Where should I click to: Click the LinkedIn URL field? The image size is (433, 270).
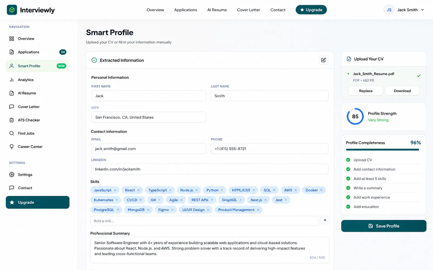[210, 169]
